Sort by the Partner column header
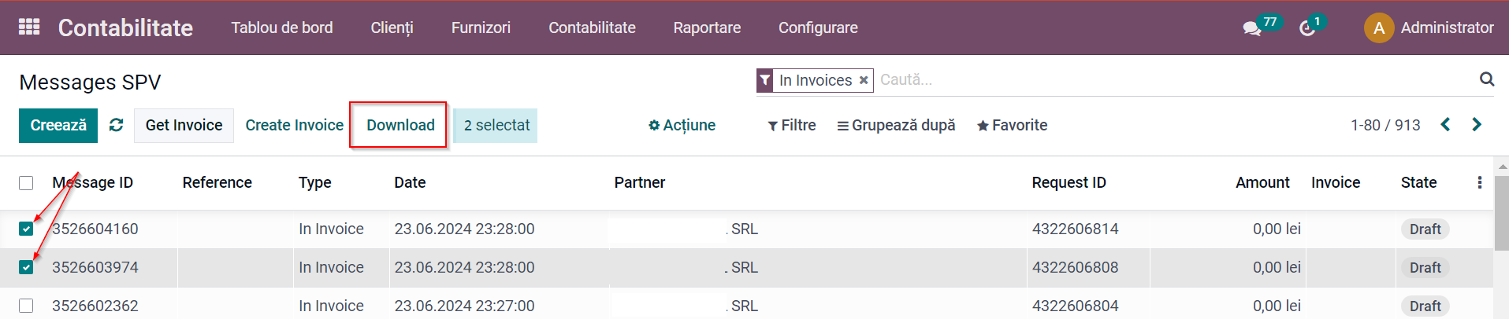Screen dimensions: 1509x319 639,182
